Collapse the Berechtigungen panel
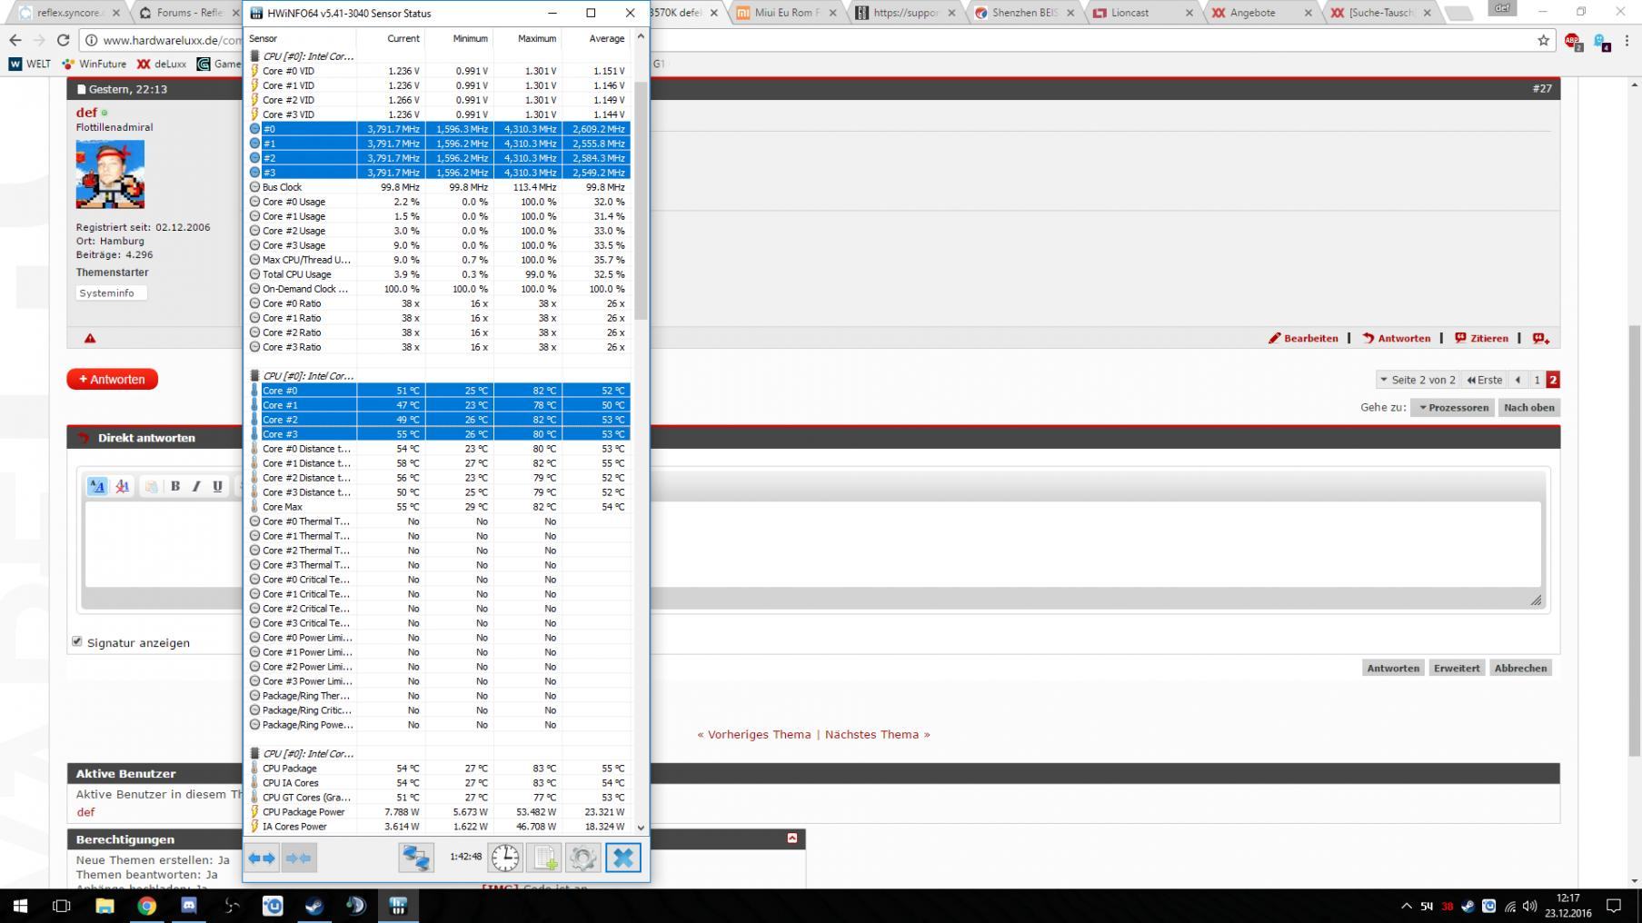The height and width of the screenshot is (923, 1642). pos(792,839)
